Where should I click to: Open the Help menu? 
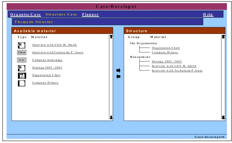coord(208,15)
